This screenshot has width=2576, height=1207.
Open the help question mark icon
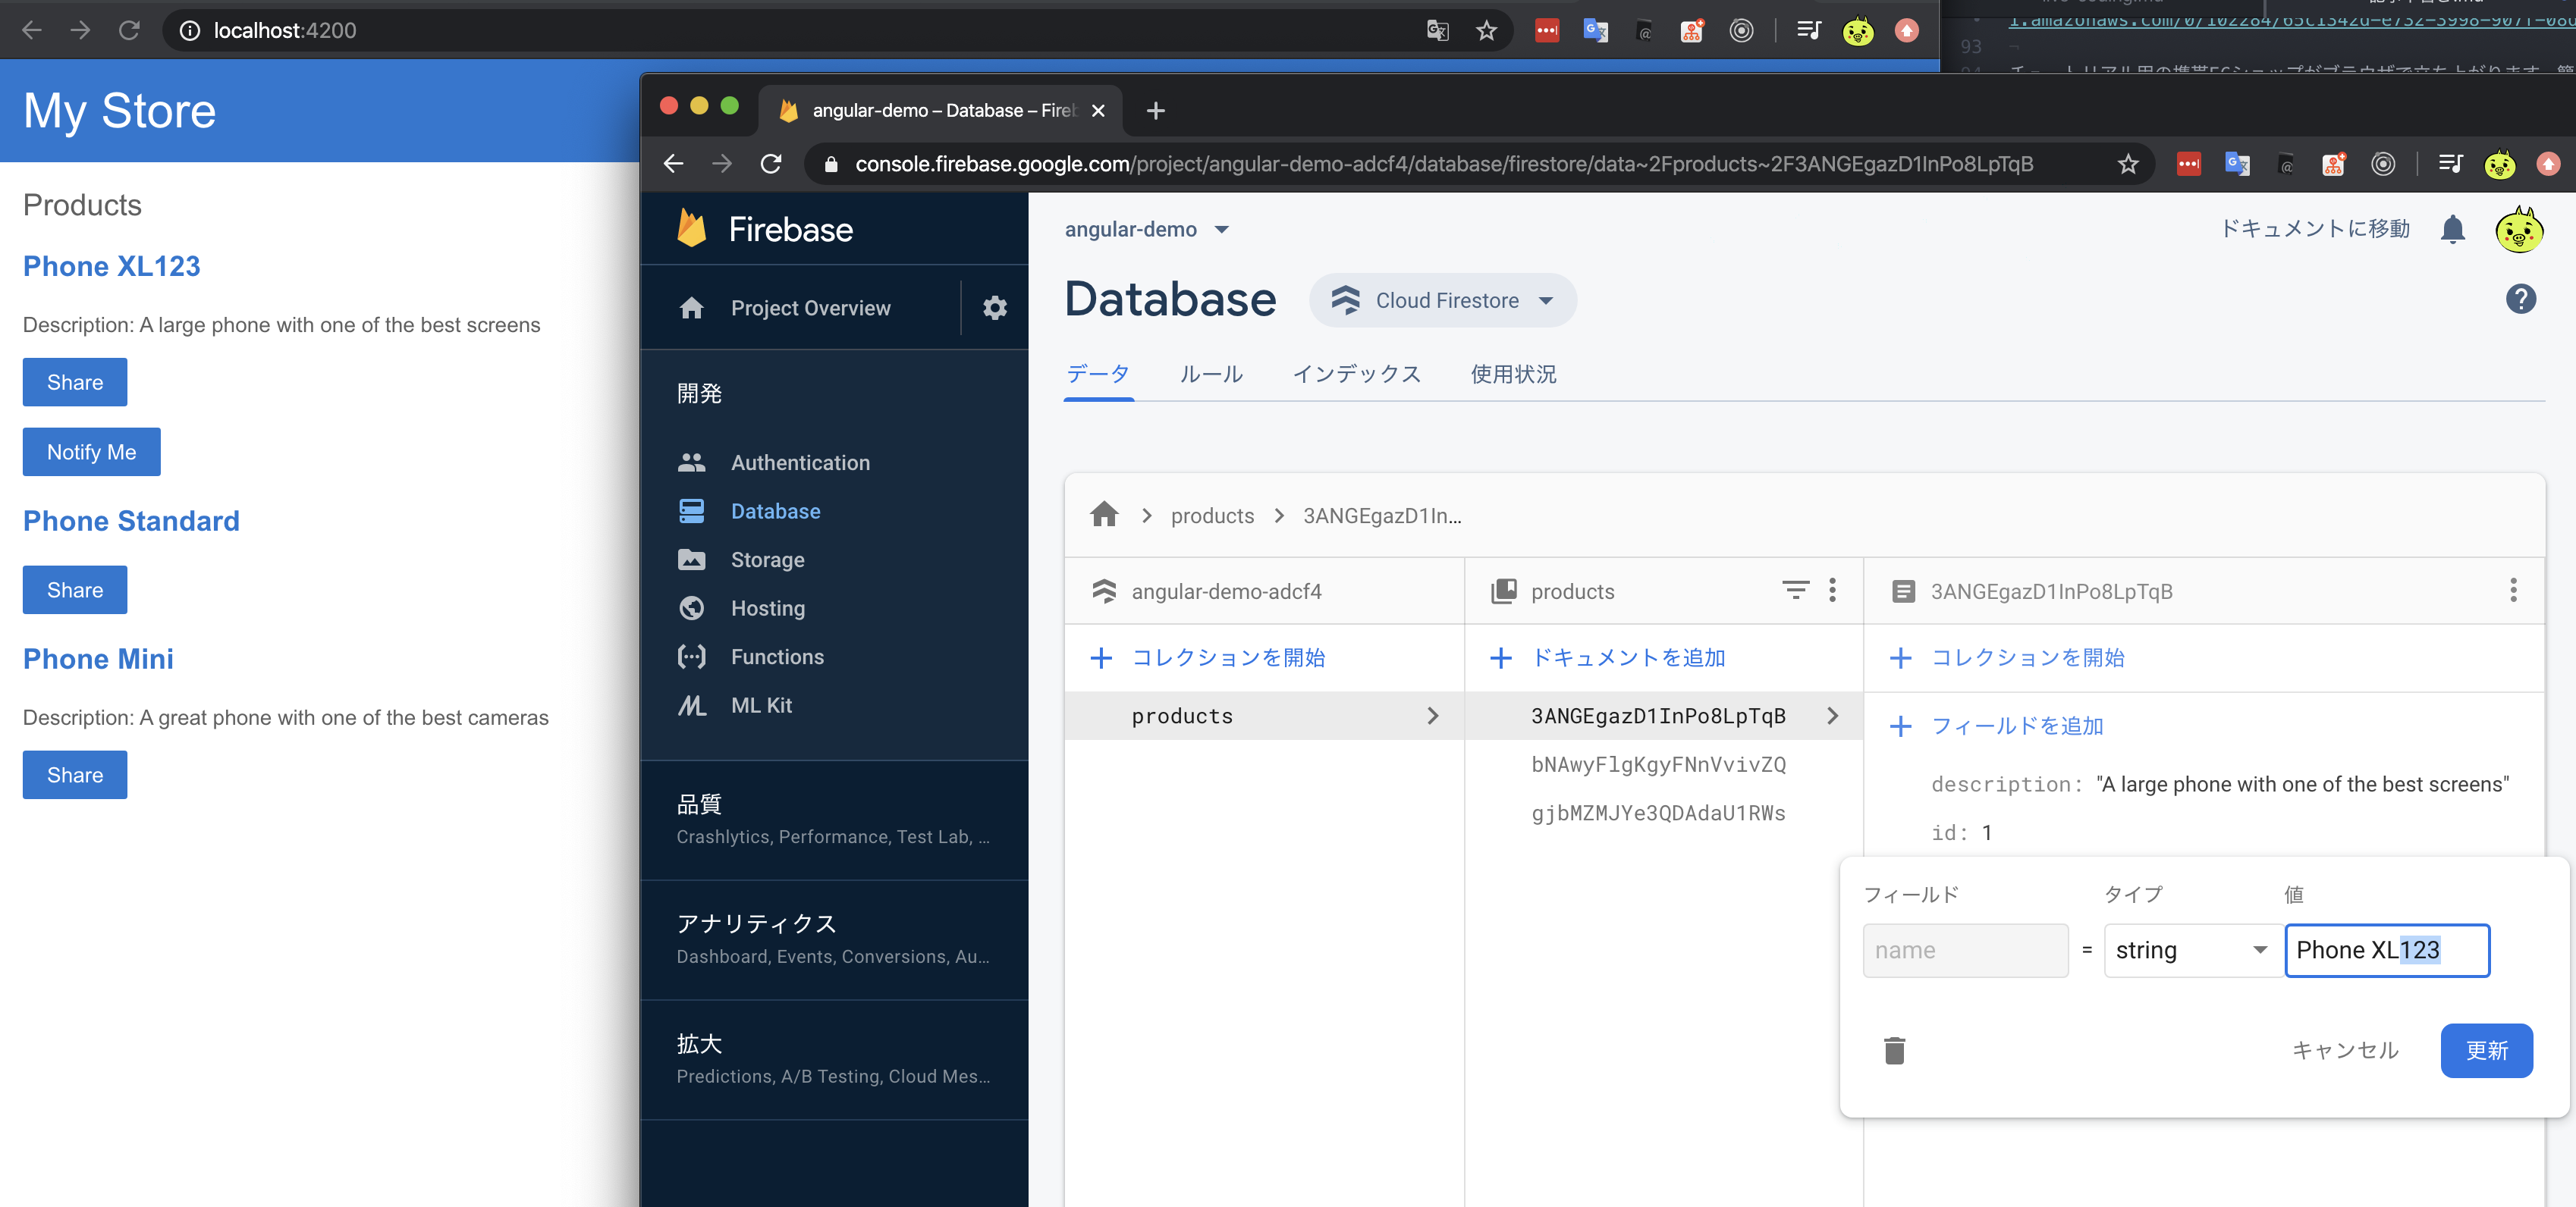click(2520, 299)
